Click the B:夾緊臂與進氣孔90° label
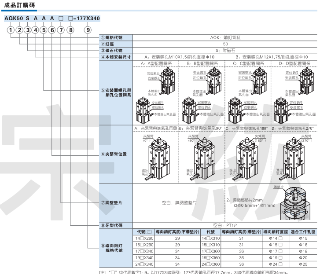The width and height of the screenshot is (320, 275). pyautogui.click(x=201, y=128)
